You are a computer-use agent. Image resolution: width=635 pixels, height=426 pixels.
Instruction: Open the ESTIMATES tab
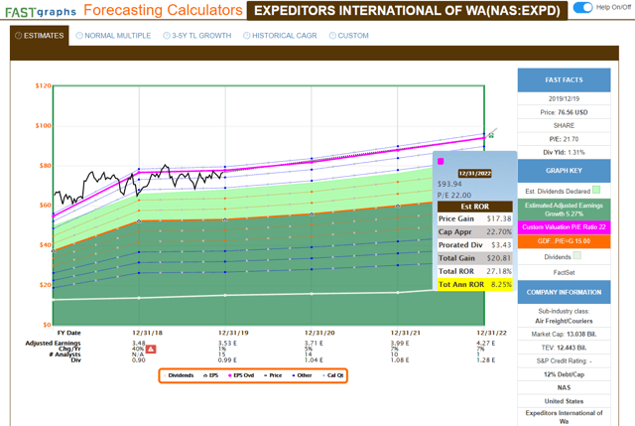(40, 36)
